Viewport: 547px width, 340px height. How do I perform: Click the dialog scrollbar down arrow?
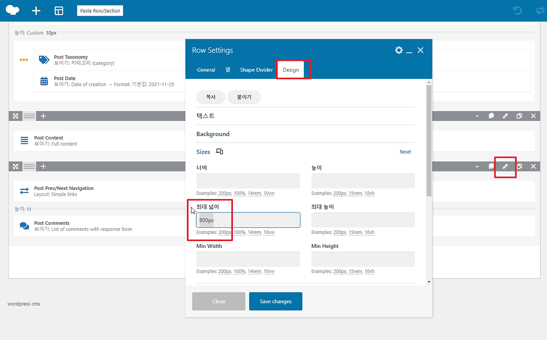point(429,282)
